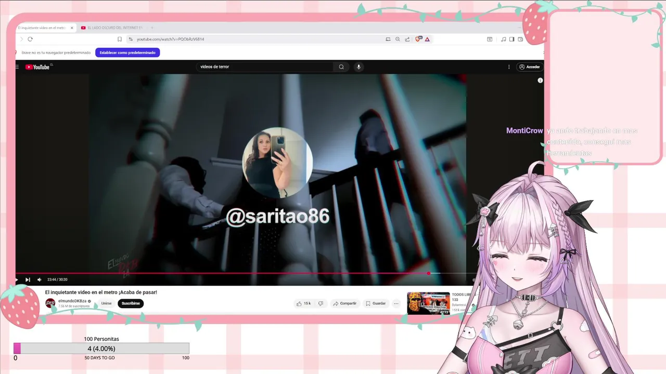Click the '7.56 M de suscriptores' text
This screenshot has width=666, height=374.
(74, 306)
